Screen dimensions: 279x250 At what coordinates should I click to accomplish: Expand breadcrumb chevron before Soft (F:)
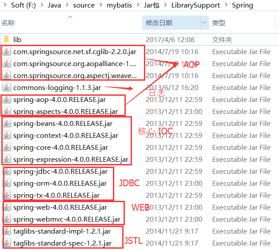[x=5, y=5]
